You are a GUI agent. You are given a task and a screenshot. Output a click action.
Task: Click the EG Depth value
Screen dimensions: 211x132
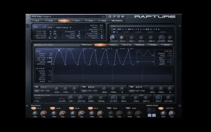pyautogui.click(x=50, y=62)
